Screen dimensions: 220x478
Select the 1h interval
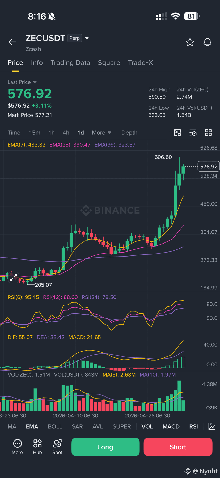point(52,133)
